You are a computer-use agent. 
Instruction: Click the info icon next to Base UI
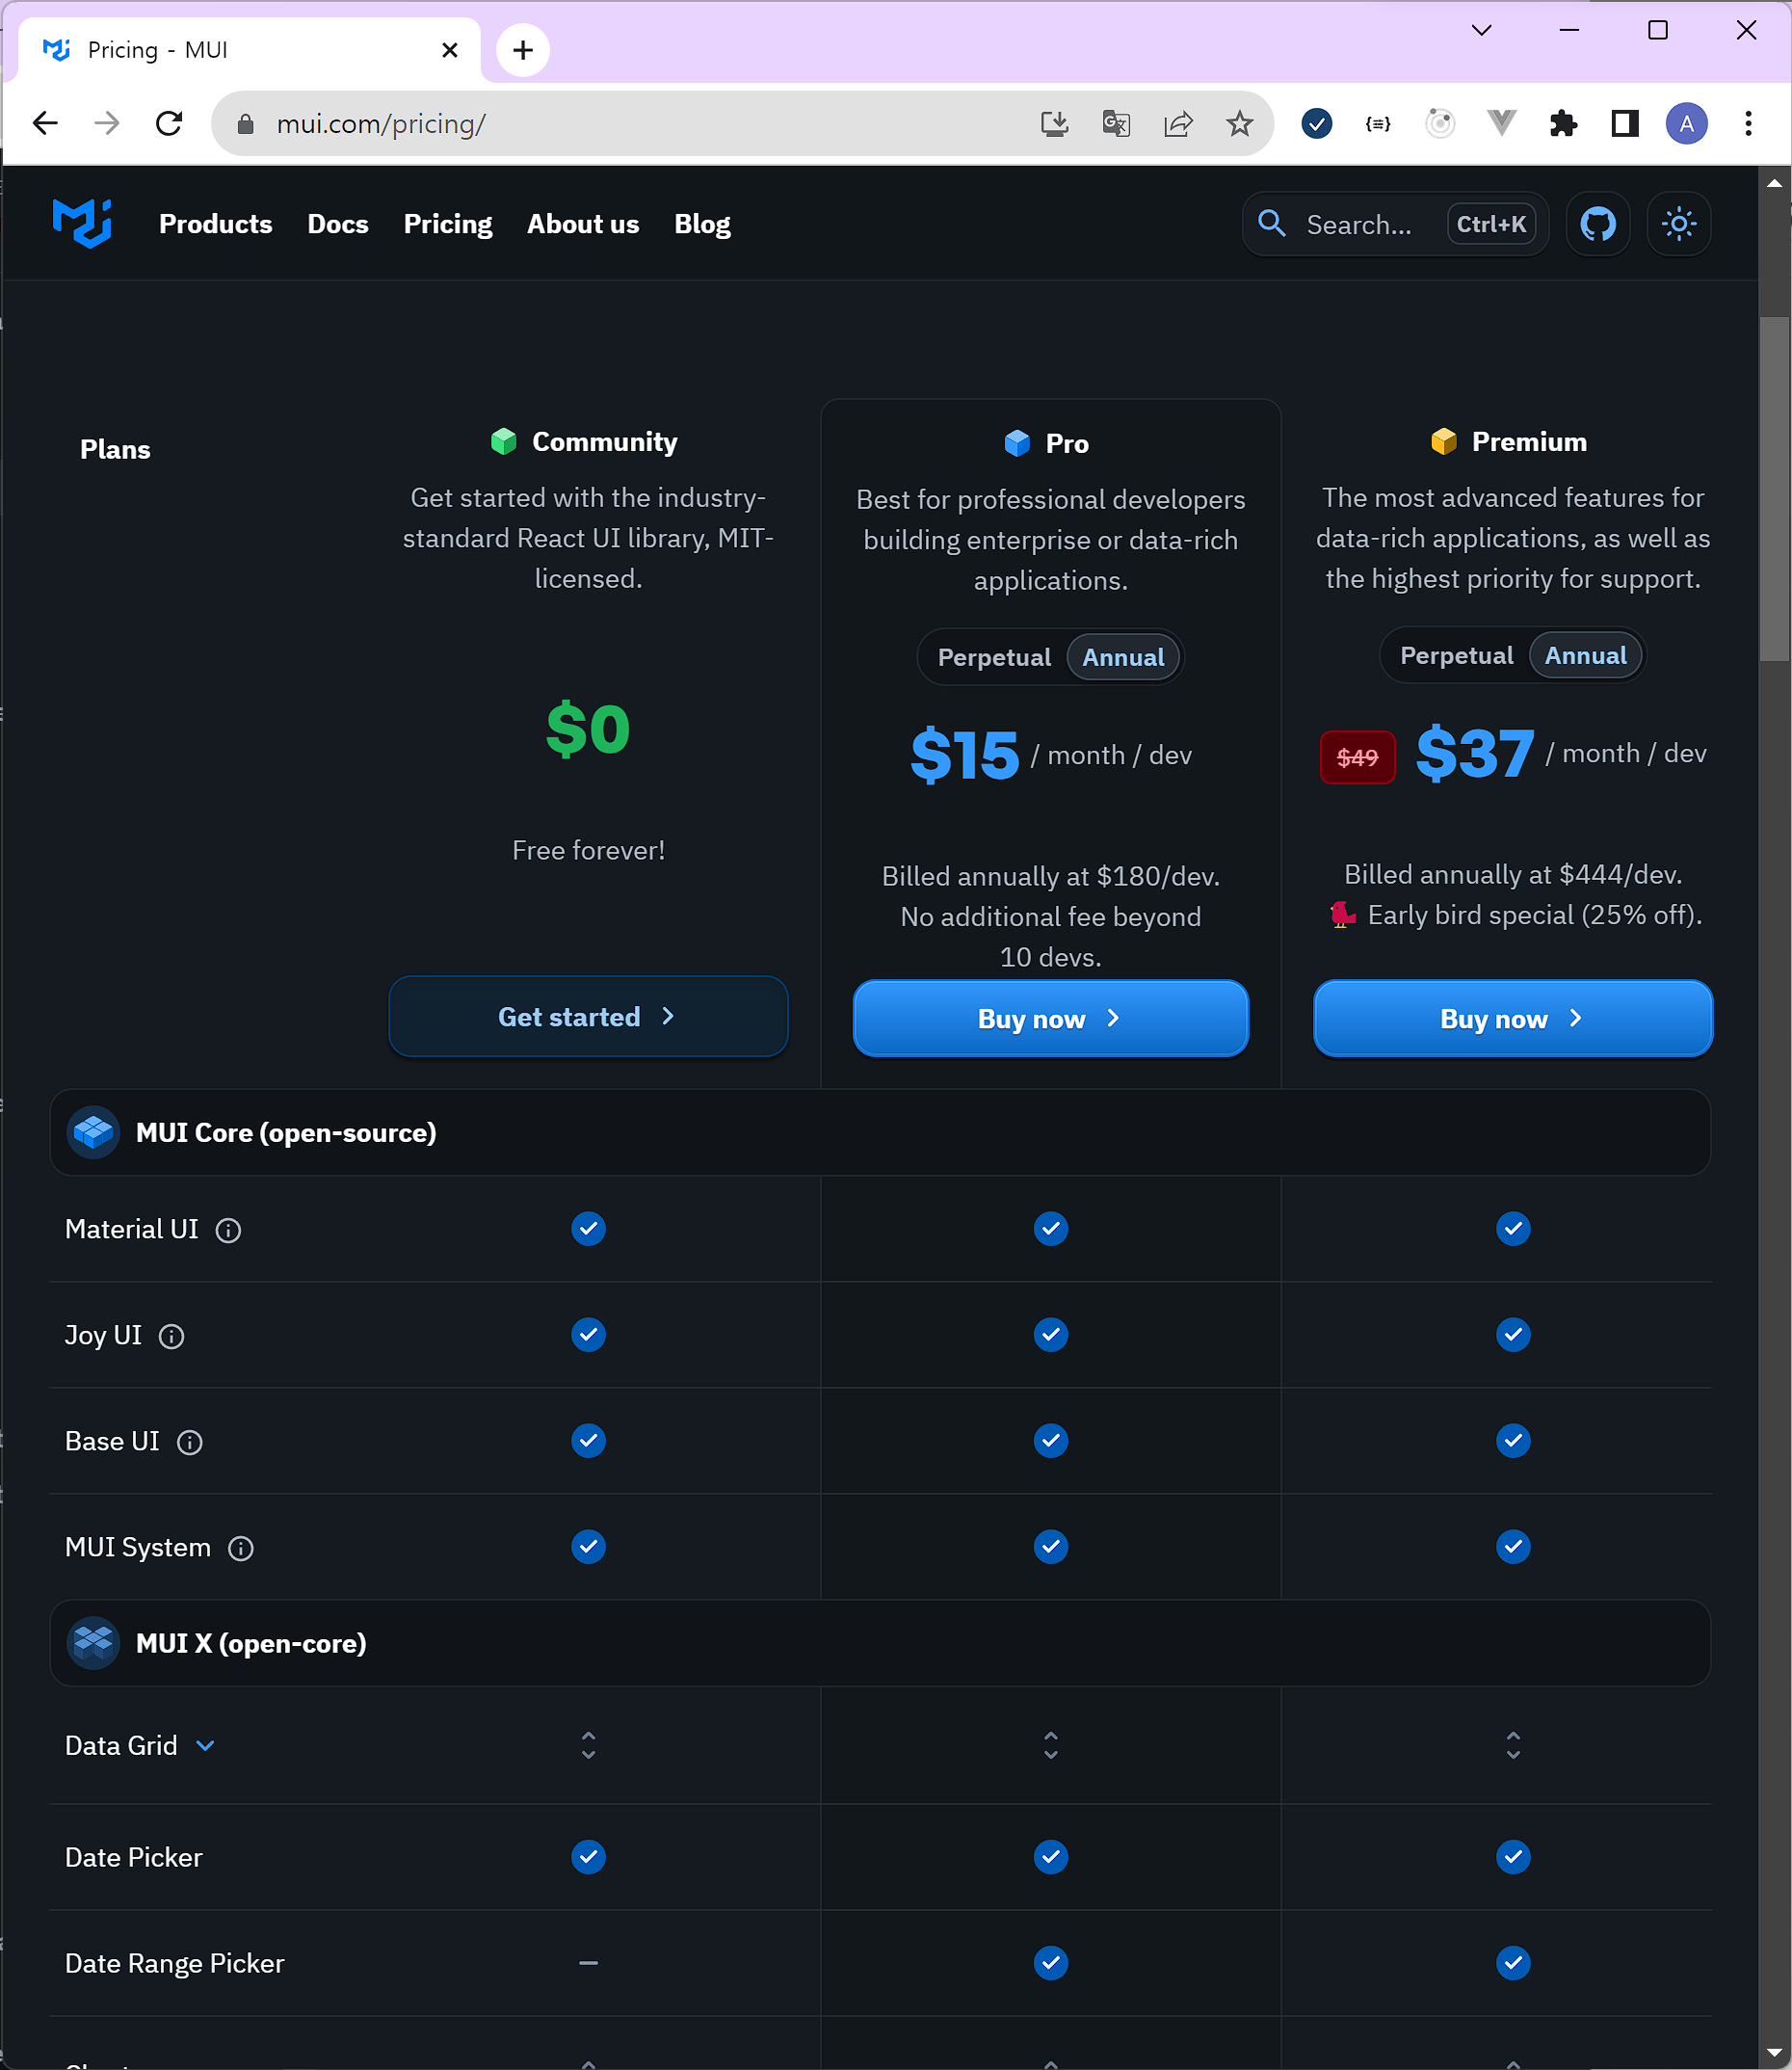tap(189, 1442)
